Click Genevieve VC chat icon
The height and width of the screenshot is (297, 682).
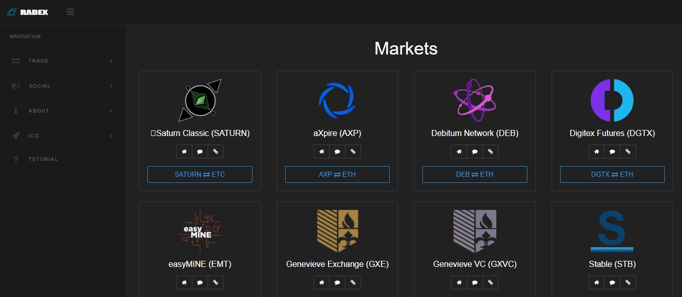click(475, 282)
